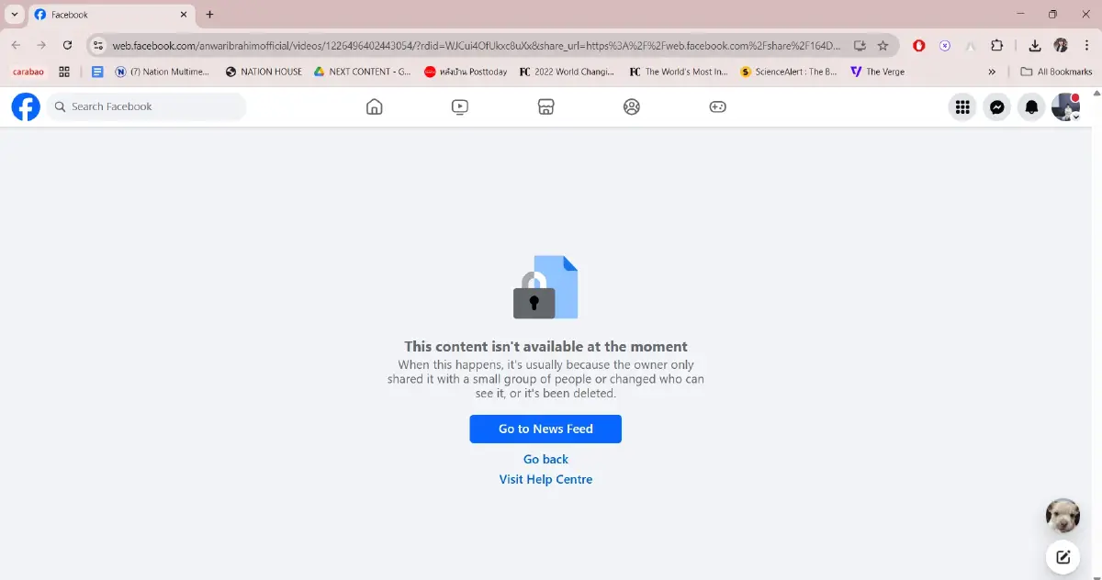
Task: Open the Notifications bell icon
Action: click(x=1031, y=107)
